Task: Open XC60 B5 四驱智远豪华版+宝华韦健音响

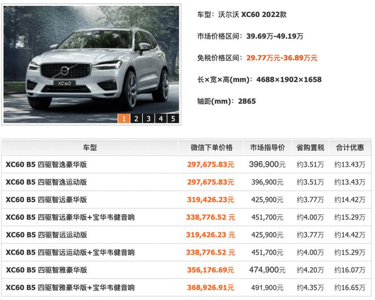Action: click(x=70, y=217)
